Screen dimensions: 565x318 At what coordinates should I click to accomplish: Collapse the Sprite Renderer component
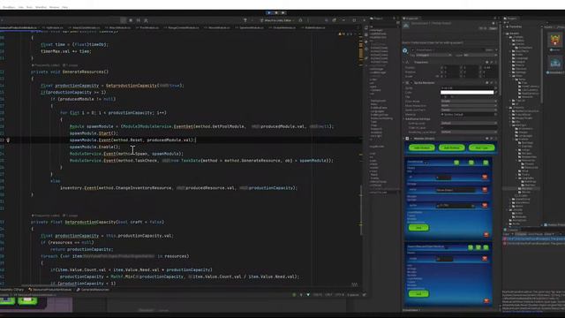click(x=403, y=83)
